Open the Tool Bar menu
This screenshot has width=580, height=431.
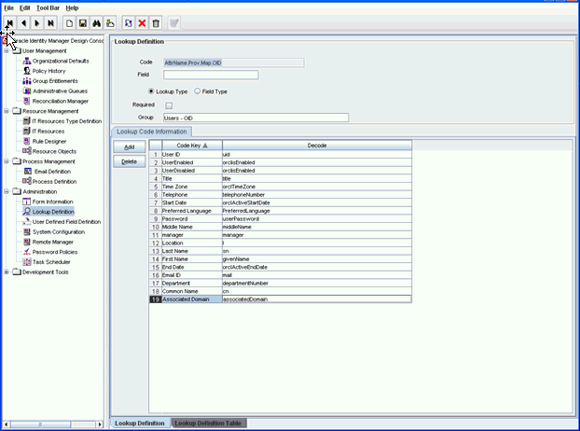48,7
